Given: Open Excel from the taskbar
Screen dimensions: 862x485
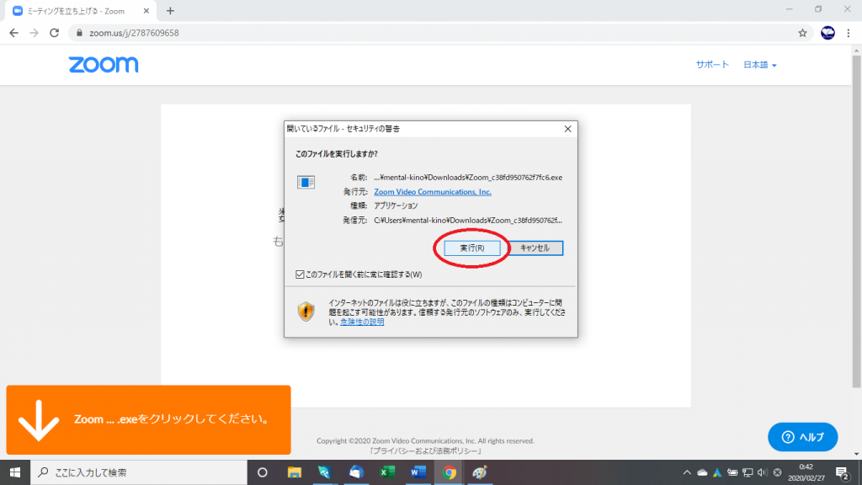Looking at the screenshot, I should pyautogui.click(x=387, y=472).
